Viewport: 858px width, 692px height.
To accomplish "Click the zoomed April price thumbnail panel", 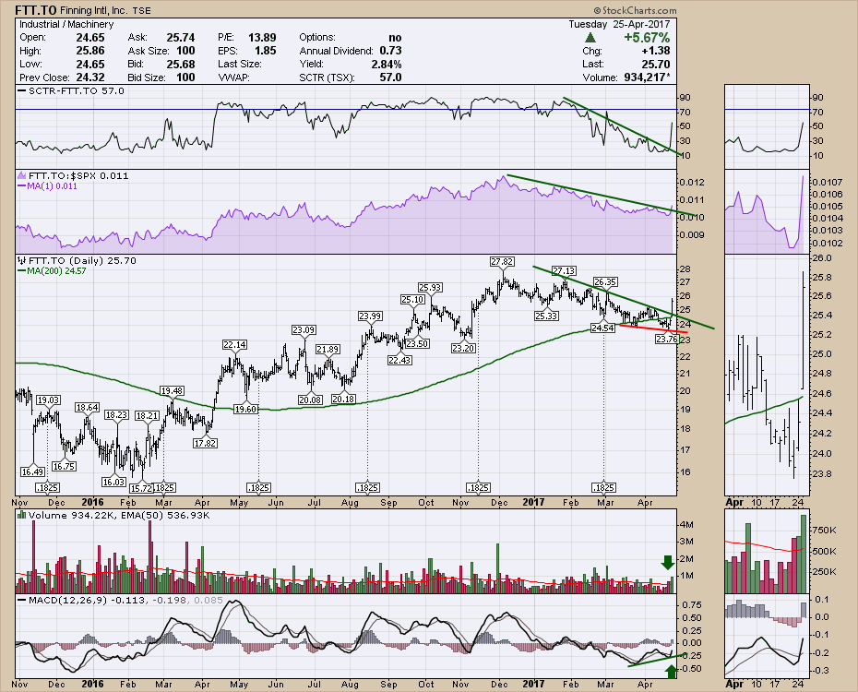I will [767, 375].
